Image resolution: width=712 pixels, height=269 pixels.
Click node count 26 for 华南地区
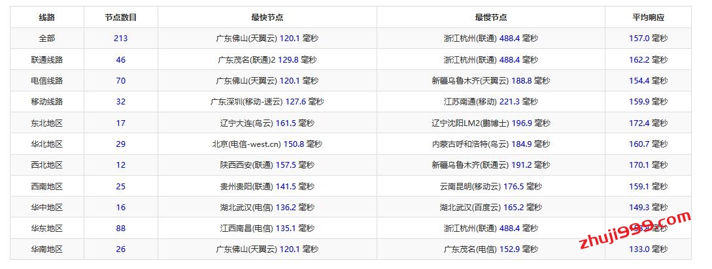point(120,249)
